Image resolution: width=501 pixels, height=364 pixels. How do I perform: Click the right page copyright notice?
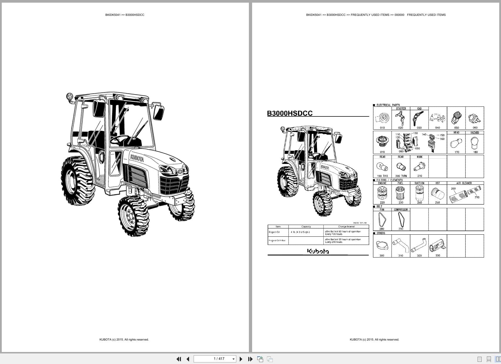pos(375,340)
